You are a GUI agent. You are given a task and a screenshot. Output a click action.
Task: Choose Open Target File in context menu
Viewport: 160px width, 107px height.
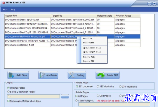pyautogui.click(x=92, y=52)
